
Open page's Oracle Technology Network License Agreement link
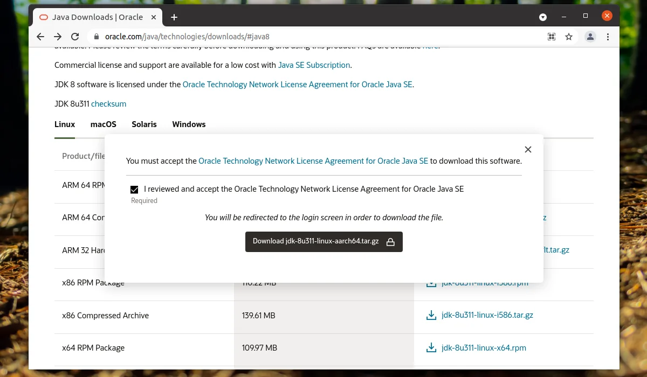(x=298, y=85)
